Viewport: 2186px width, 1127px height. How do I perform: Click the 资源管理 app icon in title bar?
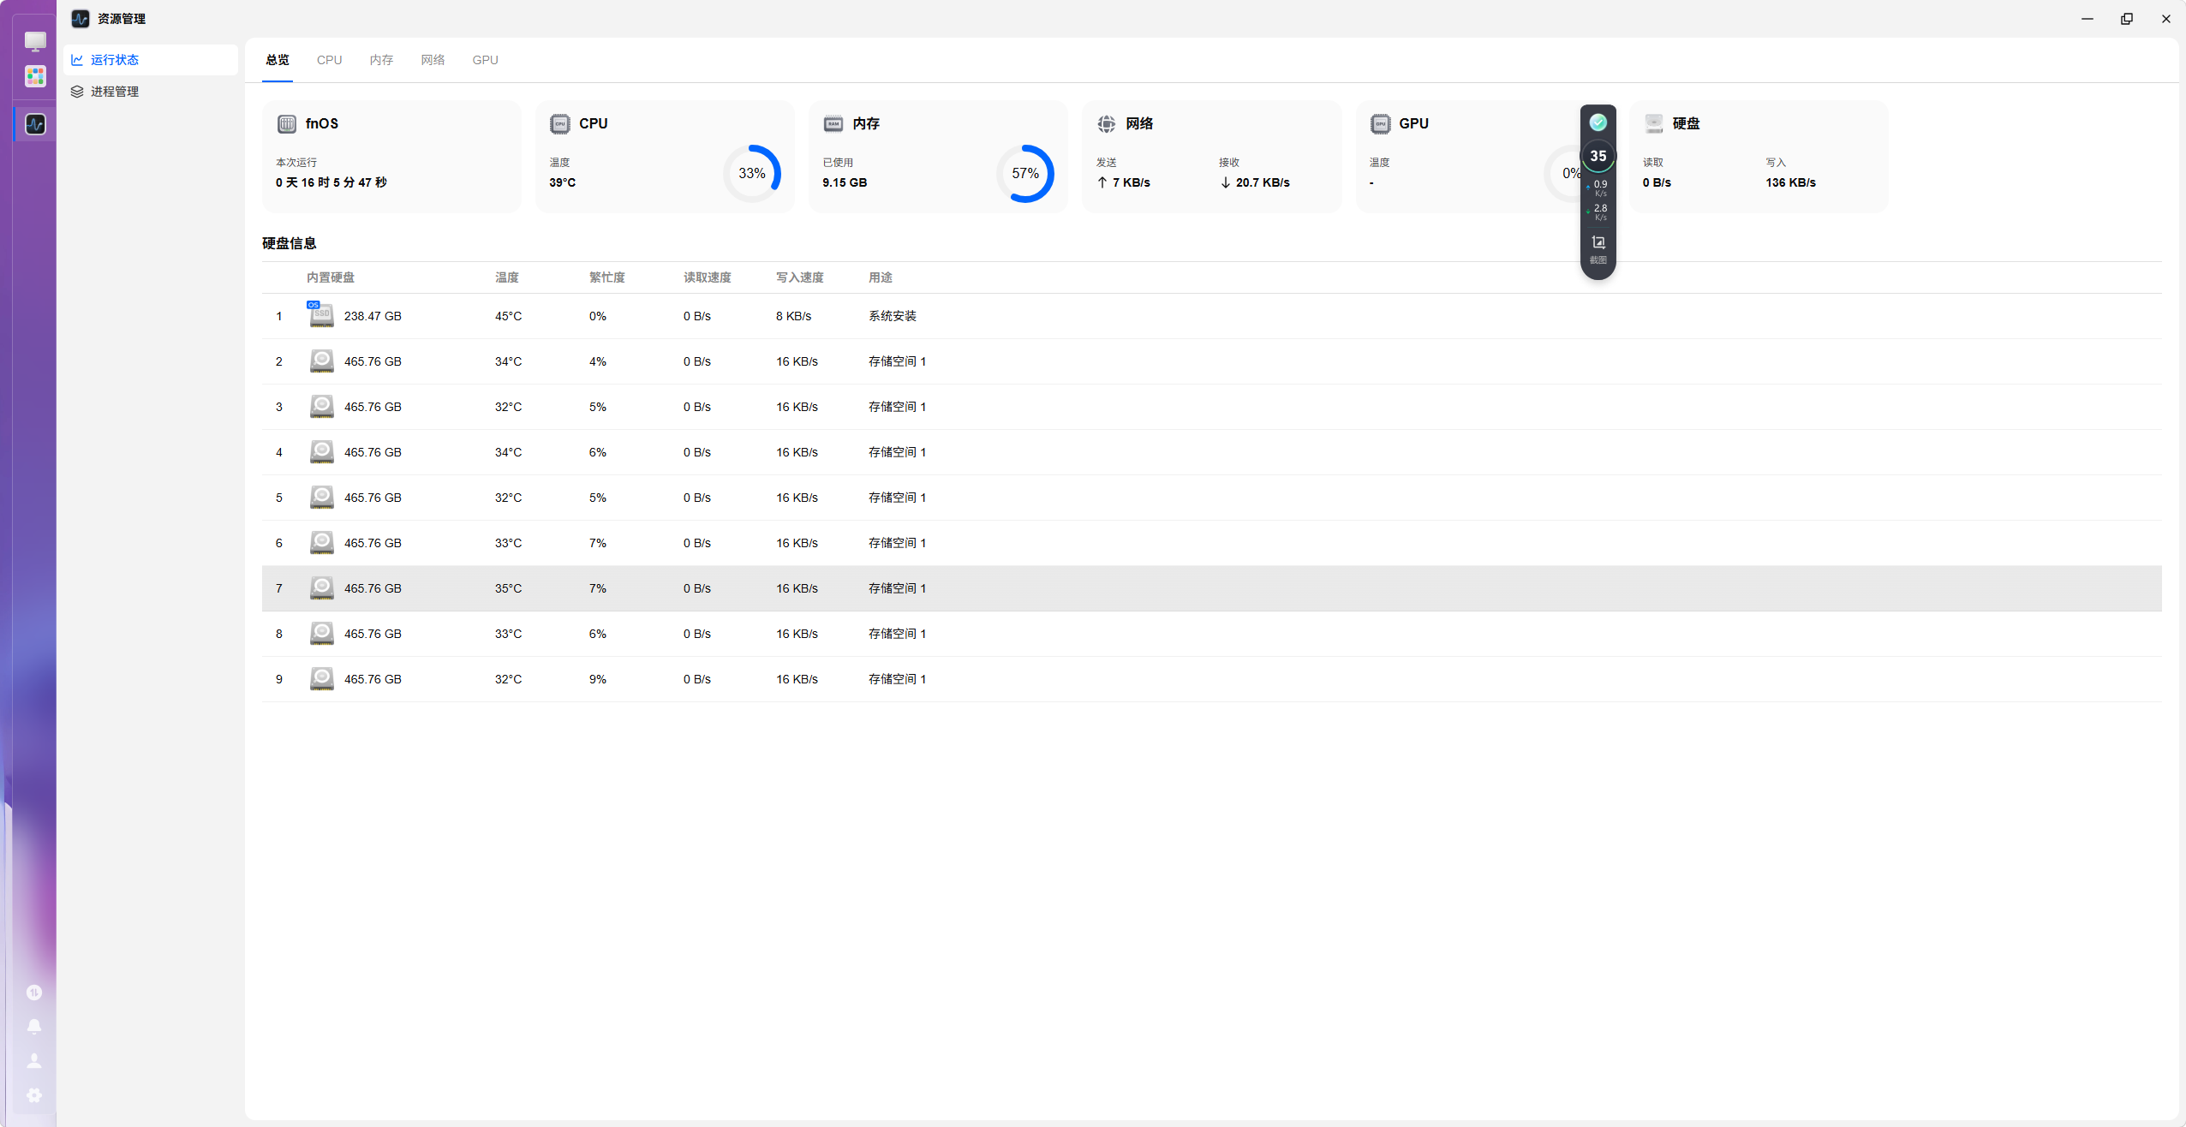pos(81,19)
